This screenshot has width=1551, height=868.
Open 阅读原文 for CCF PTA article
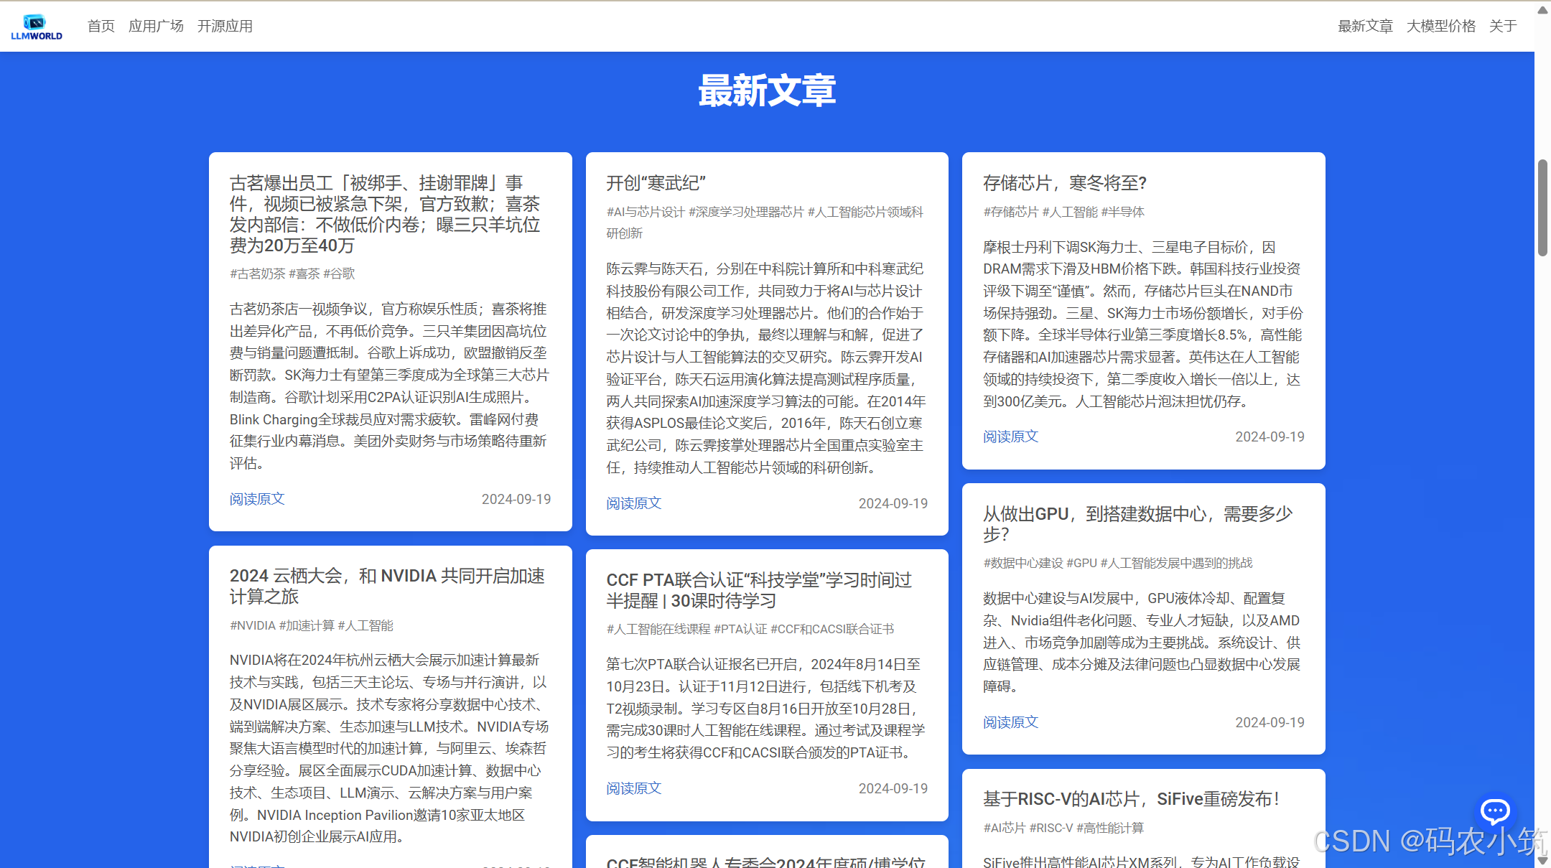[633, 788]
